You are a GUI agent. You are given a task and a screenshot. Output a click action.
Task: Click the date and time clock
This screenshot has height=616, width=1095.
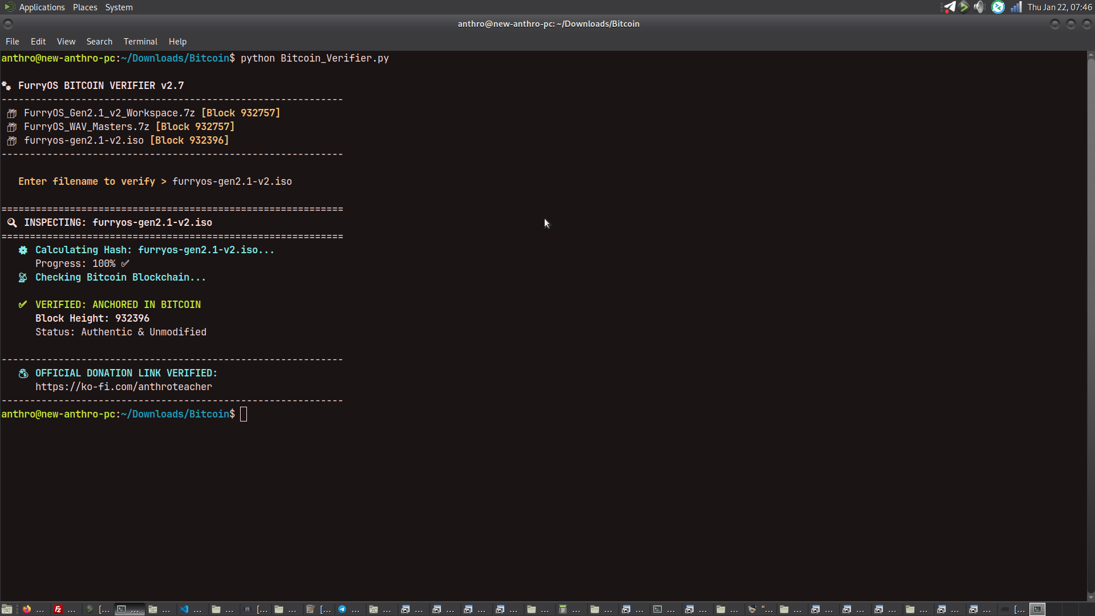[1059, 7]
